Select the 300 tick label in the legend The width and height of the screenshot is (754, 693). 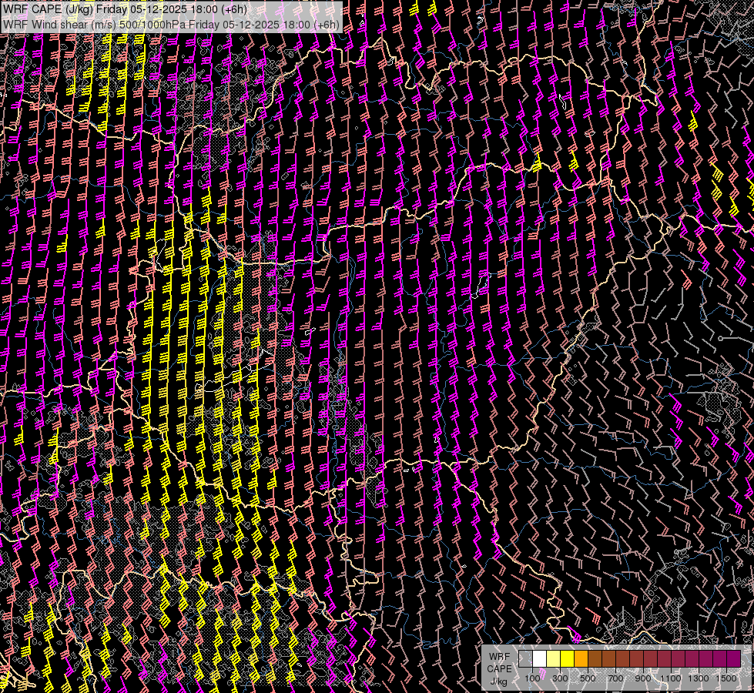560,678
